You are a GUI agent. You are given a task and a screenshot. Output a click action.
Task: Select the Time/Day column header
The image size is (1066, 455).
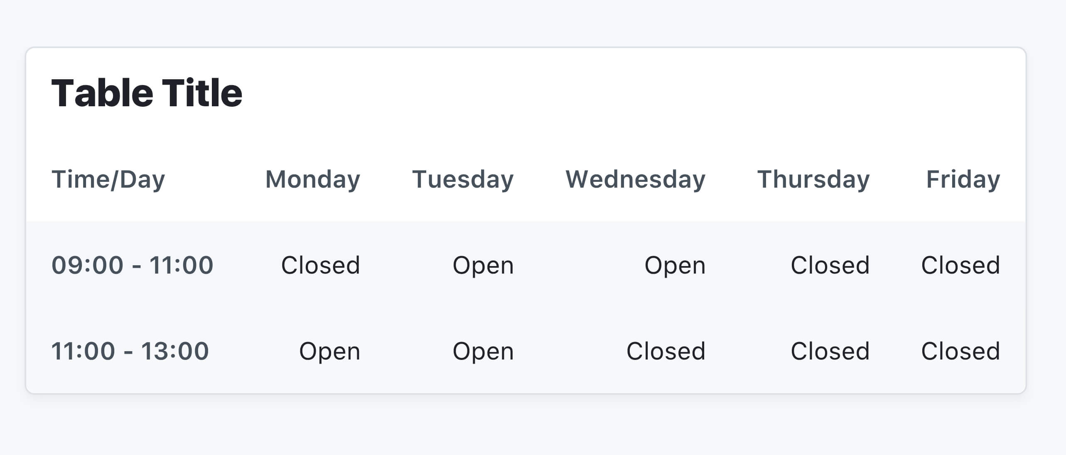(108, 179)
